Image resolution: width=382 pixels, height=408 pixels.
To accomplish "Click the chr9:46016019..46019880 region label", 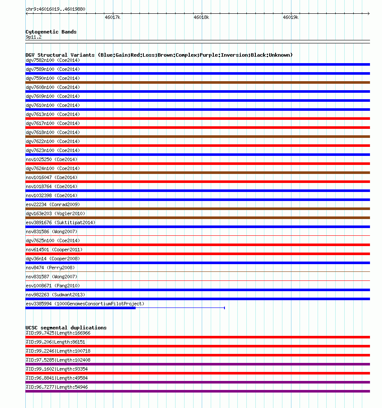I will (55, 9).
